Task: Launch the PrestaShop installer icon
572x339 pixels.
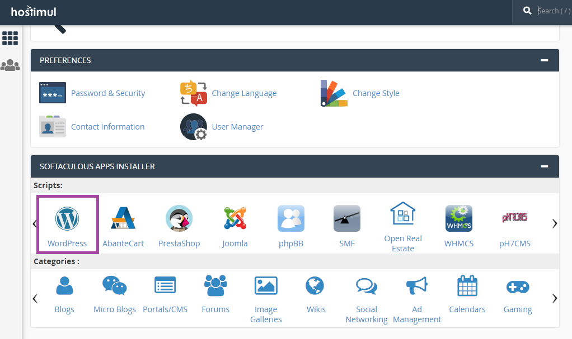Action: tap(179, 218)
